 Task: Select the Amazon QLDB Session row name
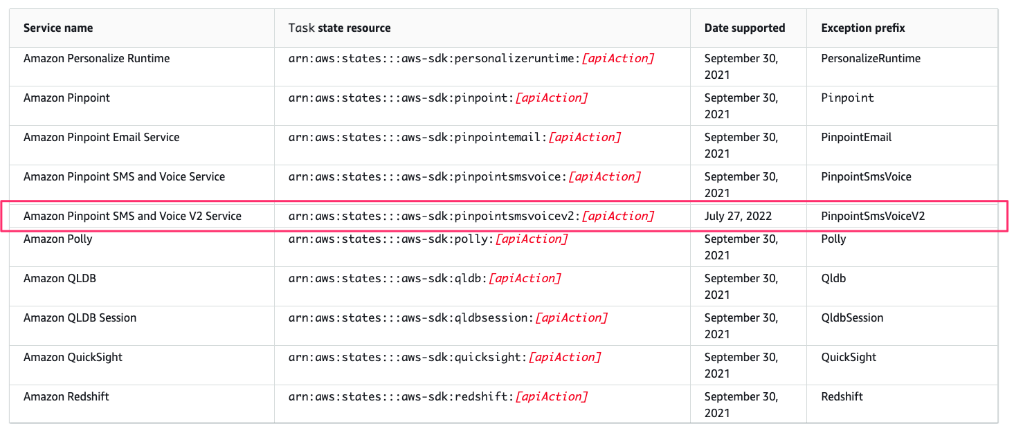coord(80,318)
